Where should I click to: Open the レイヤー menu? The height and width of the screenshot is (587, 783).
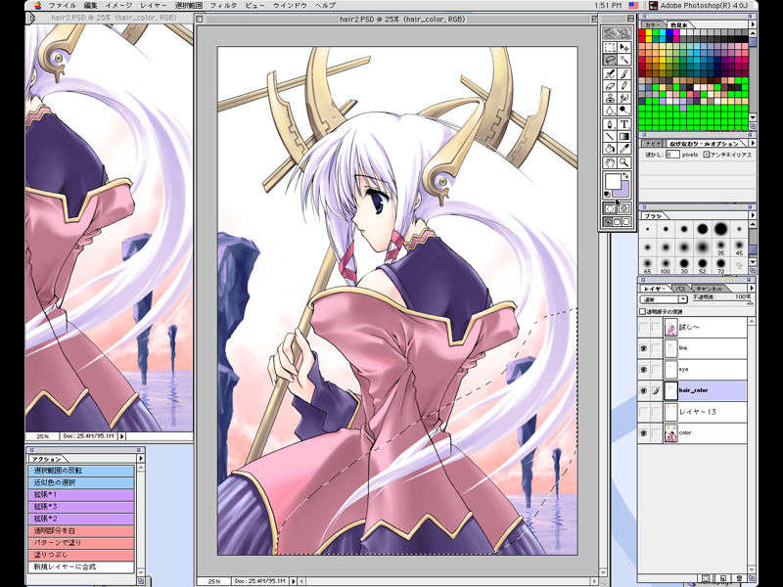(x=154, y=6)
